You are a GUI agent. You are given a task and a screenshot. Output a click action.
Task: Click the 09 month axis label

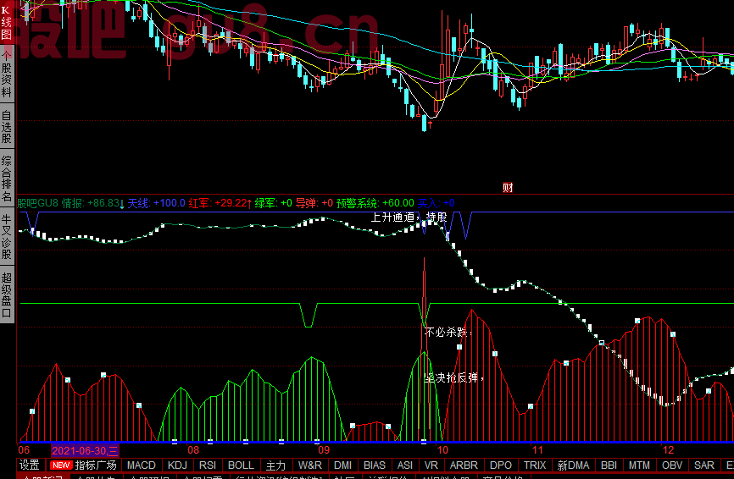[x=324, y=450]
